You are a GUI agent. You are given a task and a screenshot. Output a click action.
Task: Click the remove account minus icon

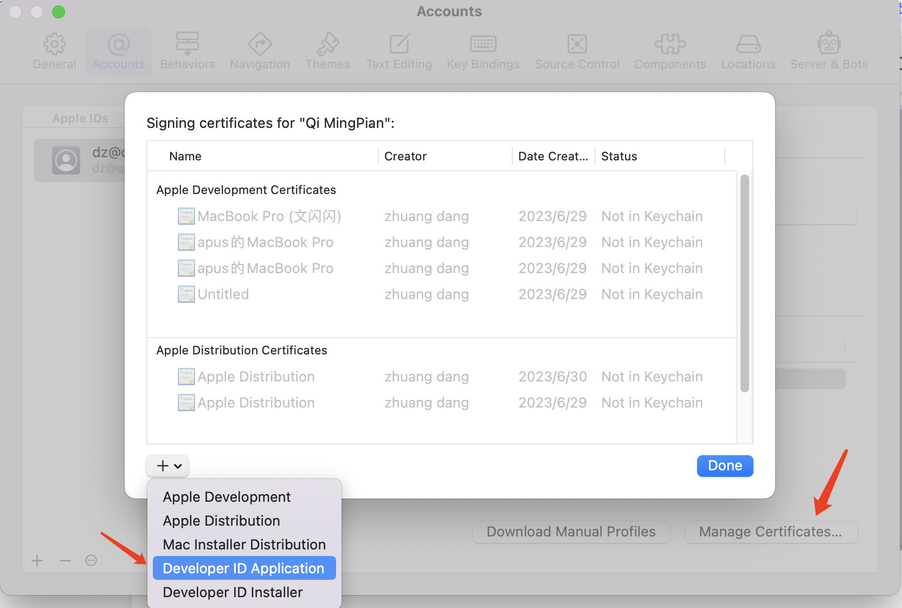point(65,560)
